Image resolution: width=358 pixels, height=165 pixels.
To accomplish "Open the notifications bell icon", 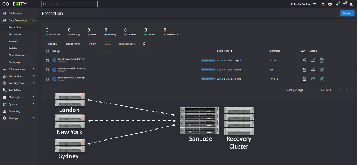I will [x=344, y=4].
